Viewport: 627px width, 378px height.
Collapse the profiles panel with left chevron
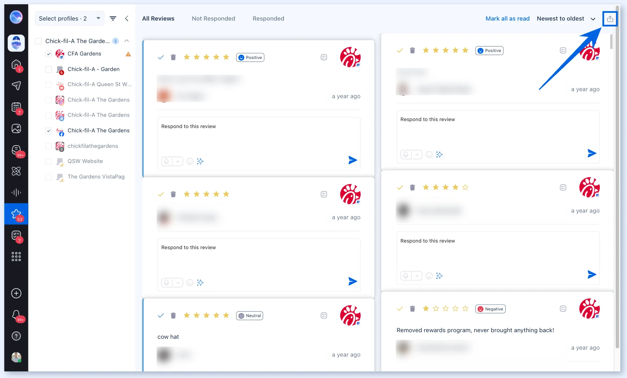(x=127, y=18)
